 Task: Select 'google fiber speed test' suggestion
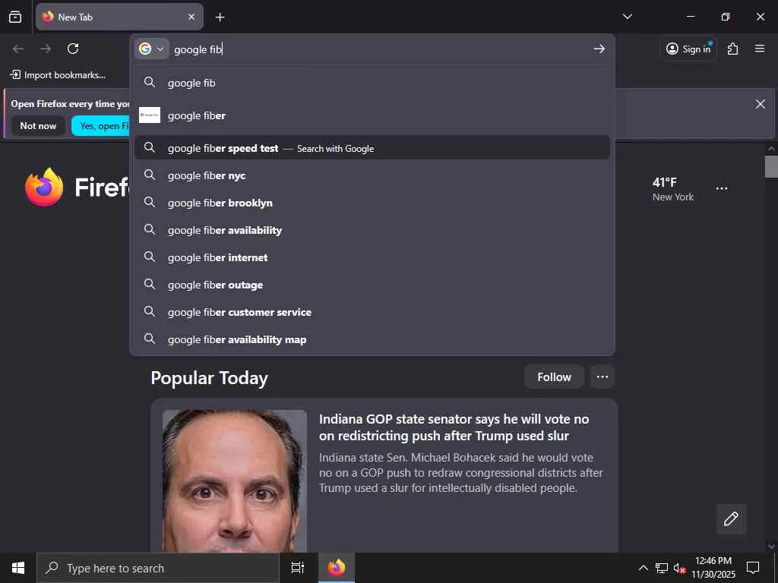[x=372, y=148]
